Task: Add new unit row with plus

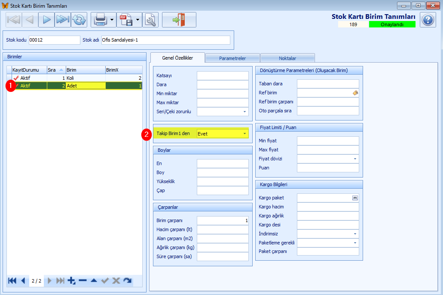Action: pos(71,280)
